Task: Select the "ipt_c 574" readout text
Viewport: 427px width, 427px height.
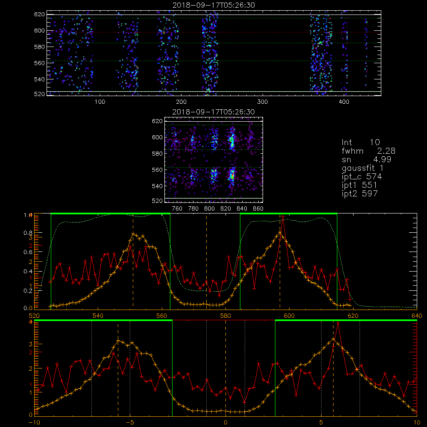Action: click(x=362, y=176)
